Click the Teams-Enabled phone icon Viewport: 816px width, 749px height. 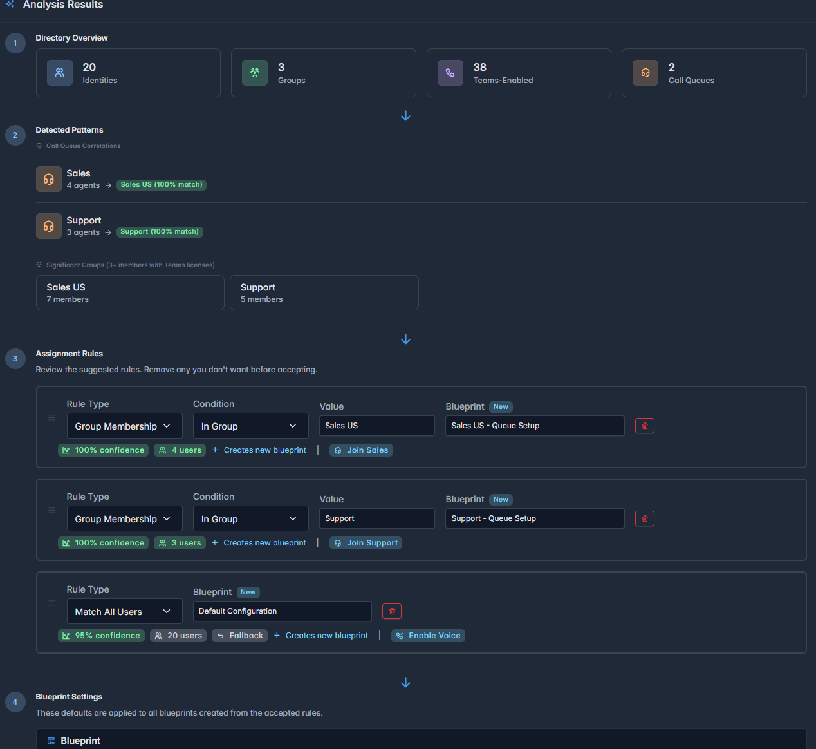pyautogui.click(x=450, y=73)
